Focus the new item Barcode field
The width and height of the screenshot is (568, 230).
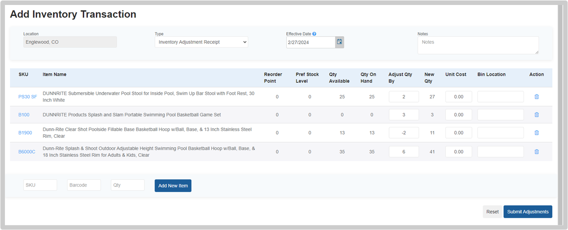point(84,185)
